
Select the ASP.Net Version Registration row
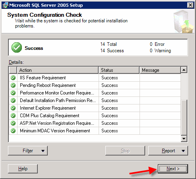point(95,123)
